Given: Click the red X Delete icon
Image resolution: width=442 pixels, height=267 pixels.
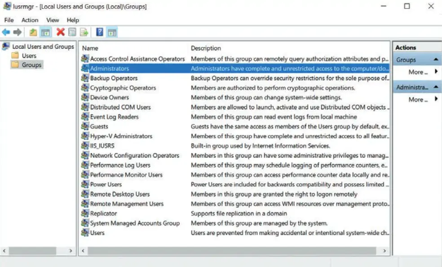Looking at the screenshot, I should [x=60, y=32].
